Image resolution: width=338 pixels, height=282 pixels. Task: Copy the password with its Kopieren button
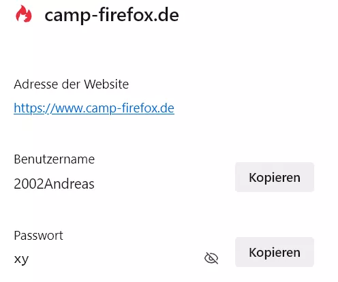click(275, 252)
